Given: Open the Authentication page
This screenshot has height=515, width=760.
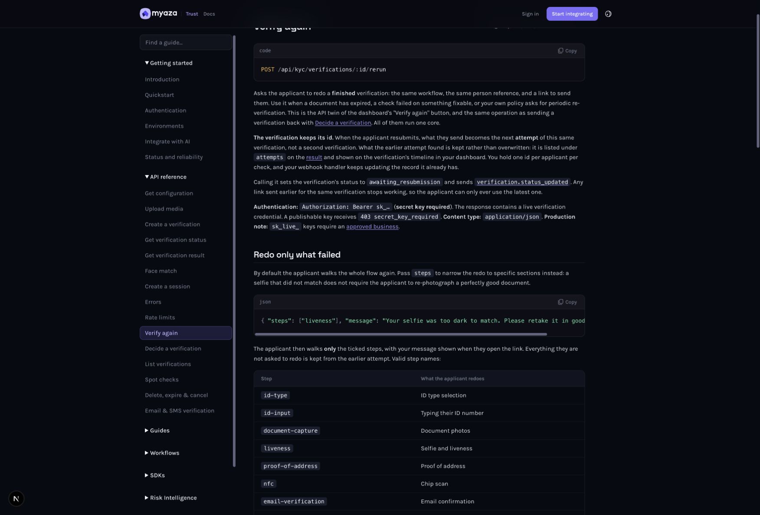Looking at the screenshot, I should [x=165, y=111].
